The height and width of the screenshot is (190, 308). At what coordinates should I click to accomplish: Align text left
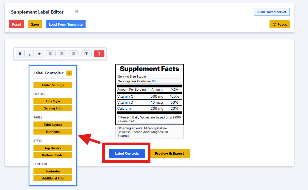(x=50, y=54)
